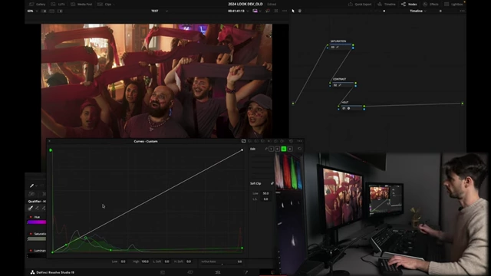491x276 pixels.
Task: Toggle the Soft Clip link icon
Action: (x=272, y=183)
